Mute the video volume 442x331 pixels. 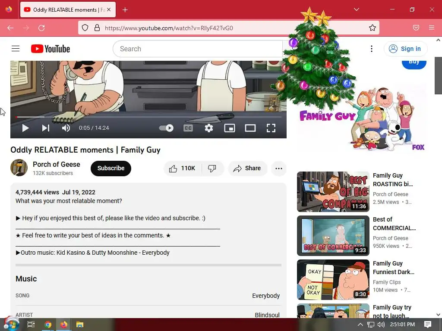point(66,128)
